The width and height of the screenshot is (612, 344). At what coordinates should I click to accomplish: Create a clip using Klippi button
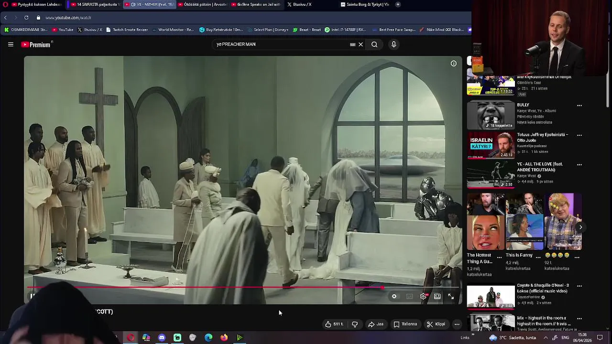coord(436,324)
